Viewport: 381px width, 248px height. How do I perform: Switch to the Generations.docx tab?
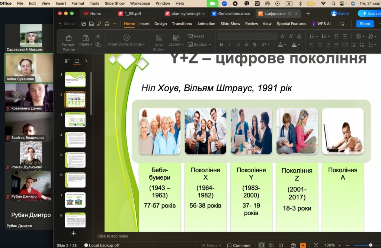[x=231, y=14]
